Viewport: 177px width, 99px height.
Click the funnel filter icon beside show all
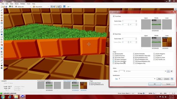[x=16, y=7]
